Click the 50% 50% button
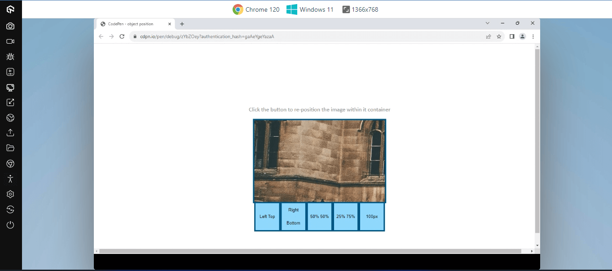 click(320, 217)
